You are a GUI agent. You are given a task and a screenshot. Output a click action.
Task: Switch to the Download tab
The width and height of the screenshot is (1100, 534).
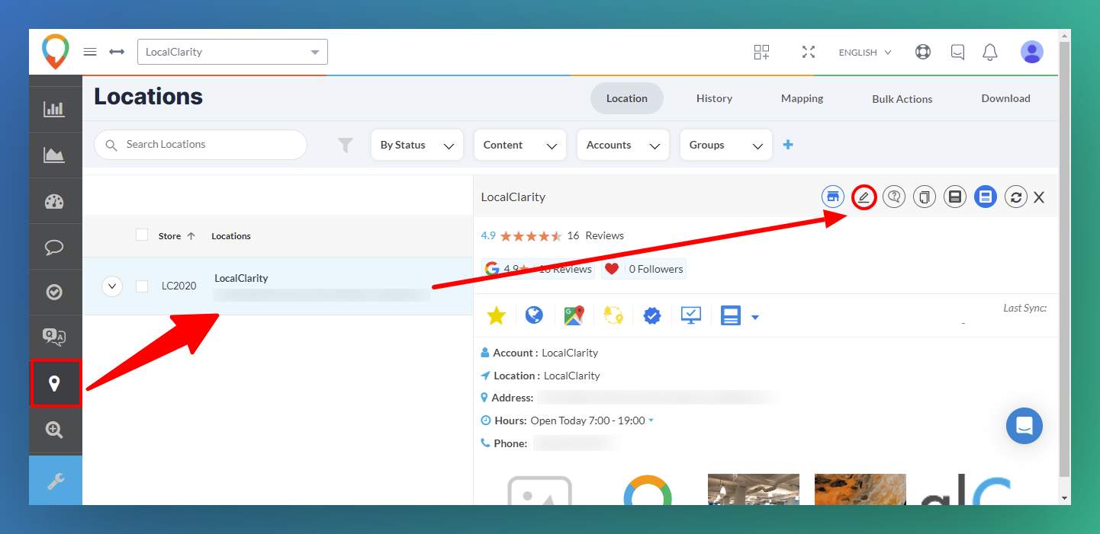pos(1005,98)
